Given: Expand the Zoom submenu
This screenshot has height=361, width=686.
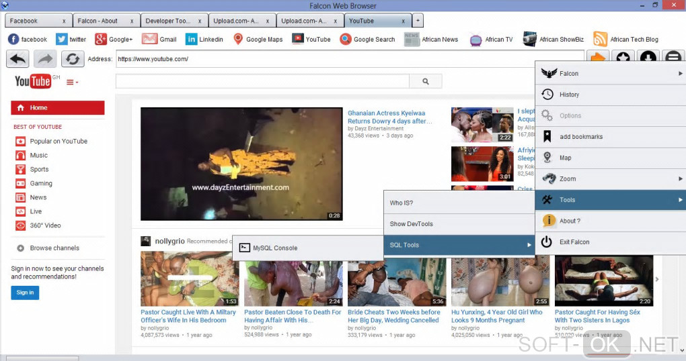Looking at the screenshot, I should [x=610, y=178].
